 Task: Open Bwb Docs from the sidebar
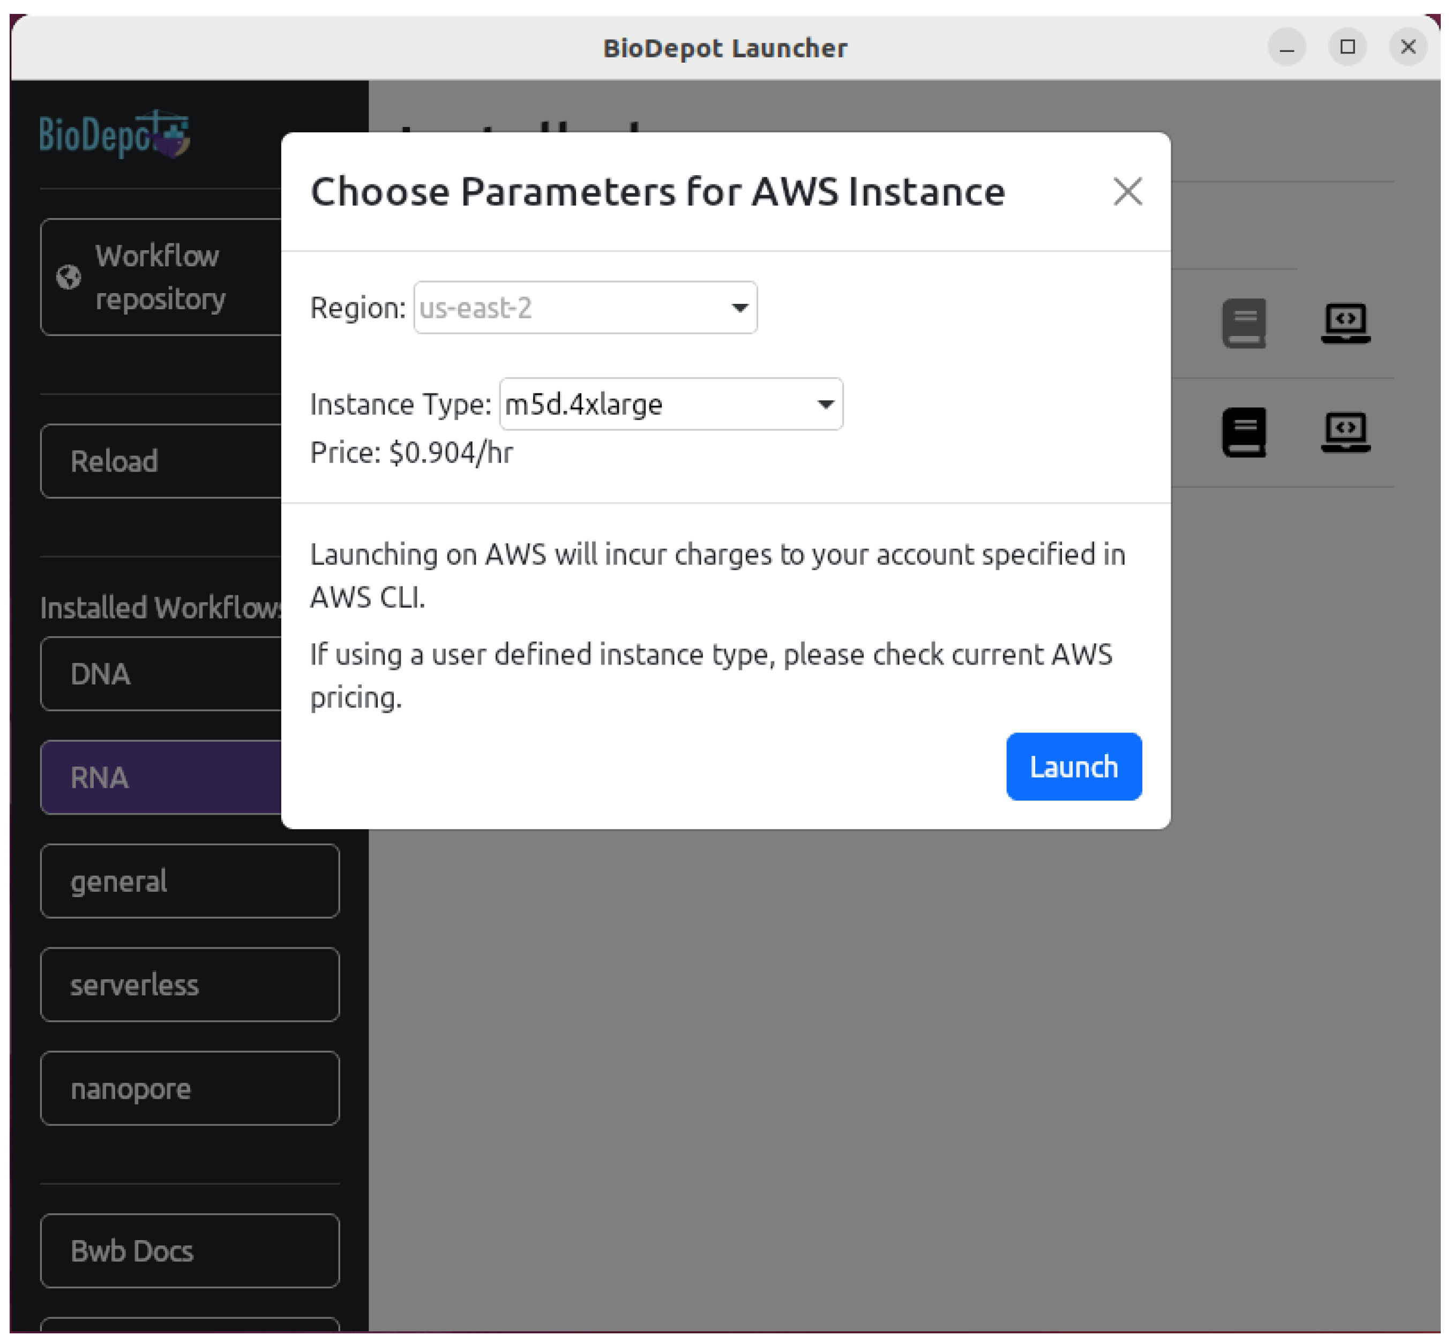[x=132, y=1251]
